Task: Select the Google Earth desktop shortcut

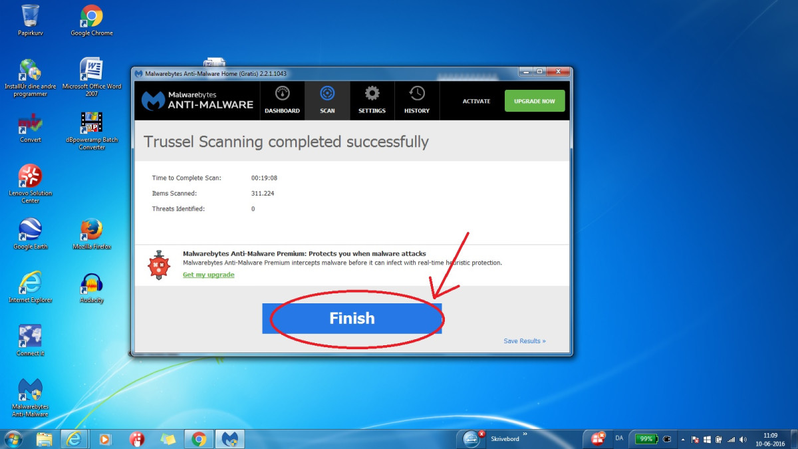Action: point(30,233)
